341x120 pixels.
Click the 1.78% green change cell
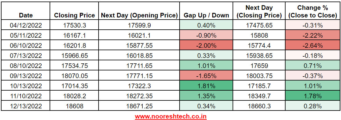[313, 96]
